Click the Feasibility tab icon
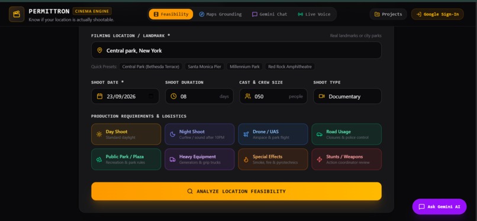 tap(156, 14)
